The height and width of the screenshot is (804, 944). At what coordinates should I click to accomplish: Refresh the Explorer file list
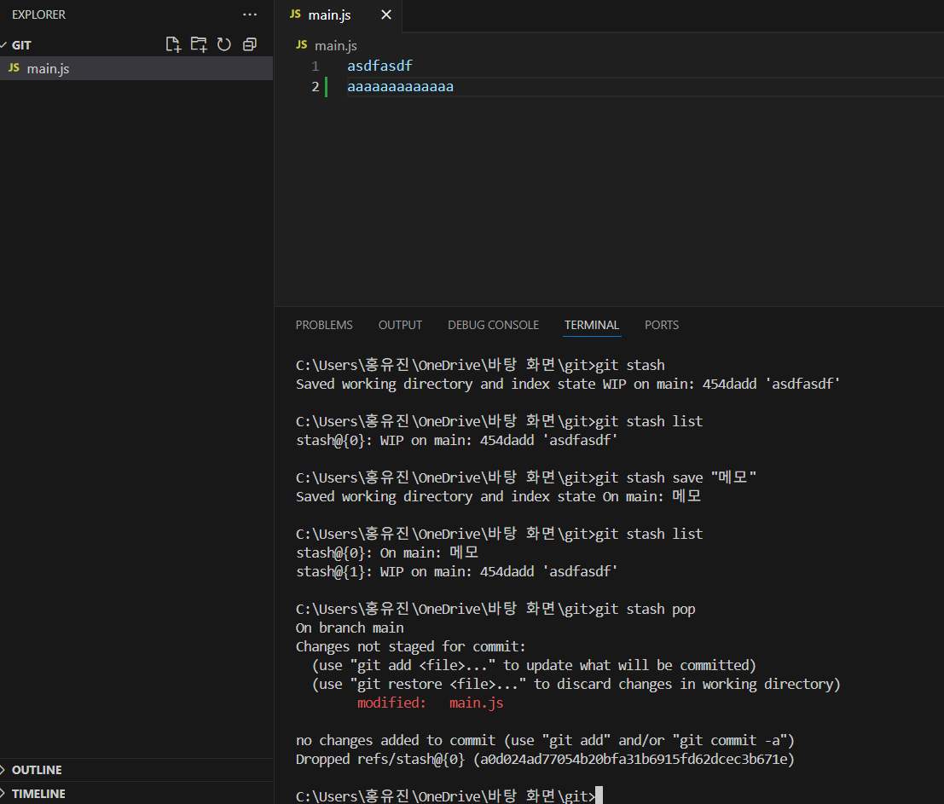[x=224, y=44]
